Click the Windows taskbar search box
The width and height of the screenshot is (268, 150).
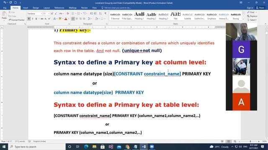pyautogui.click(x=37, y=147)
